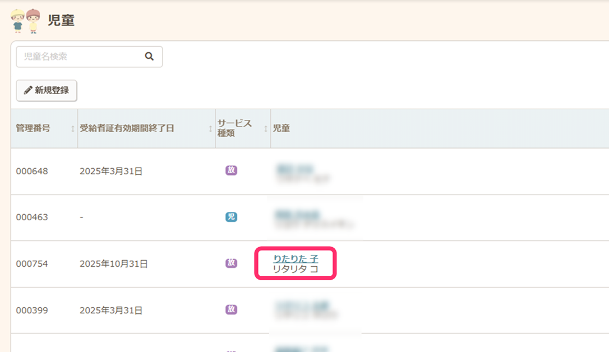Click the 放 service badge in row 000648
609x352 pixels.
pos(231,170)
